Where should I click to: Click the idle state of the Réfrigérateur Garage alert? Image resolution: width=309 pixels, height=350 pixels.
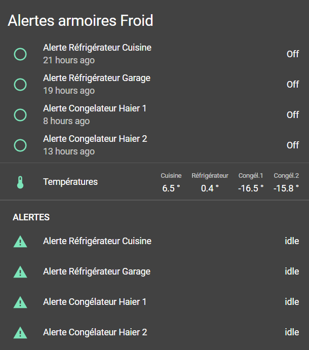pyautogui.click(x=292, y=271)
